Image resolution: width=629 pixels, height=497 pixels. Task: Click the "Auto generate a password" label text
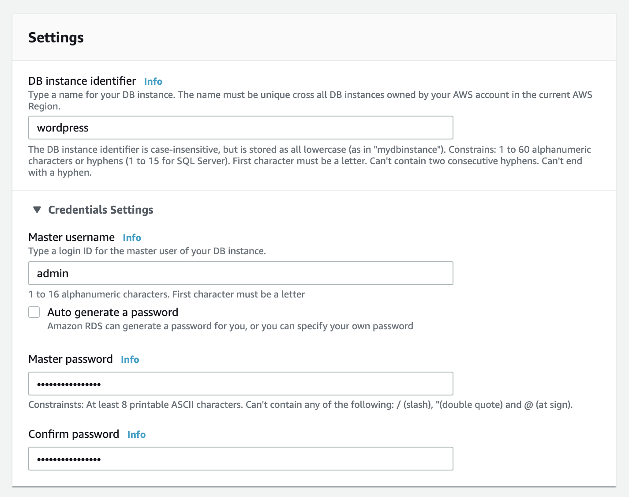pyautogui.click(x=112, y=313)
